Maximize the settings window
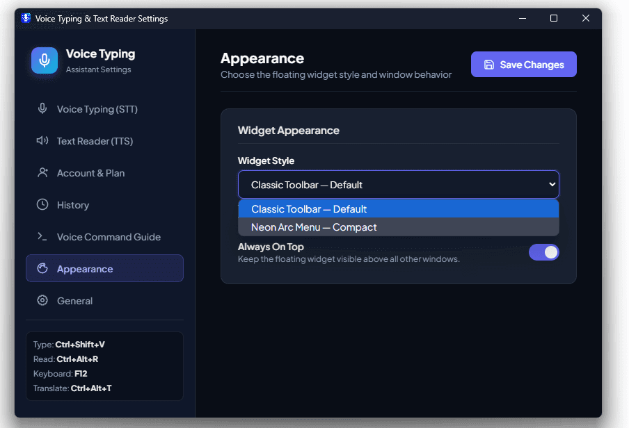The image size is (629, 428). pos(554,18)
